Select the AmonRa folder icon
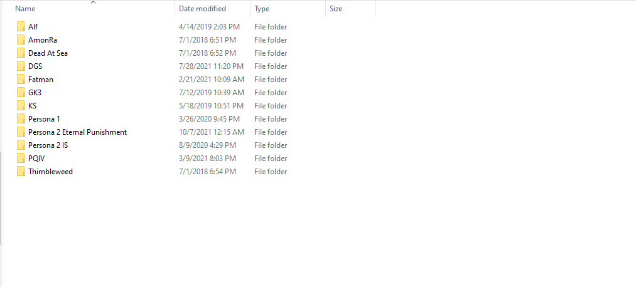This screenshot has height=287, width=636. 21,40
